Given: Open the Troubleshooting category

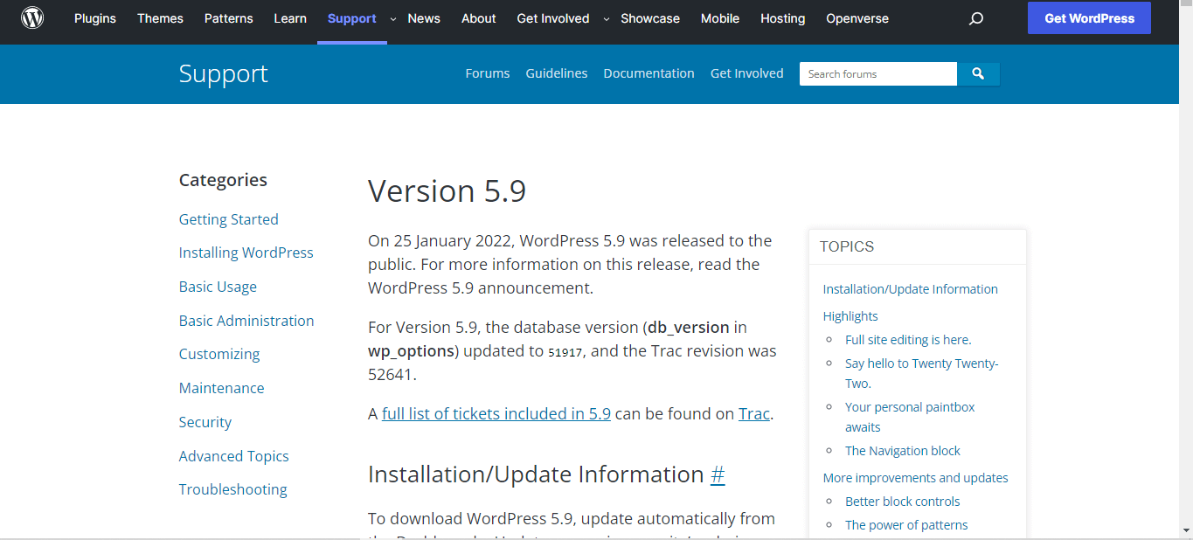Looking at the screenshot, I should click(233, 489).
